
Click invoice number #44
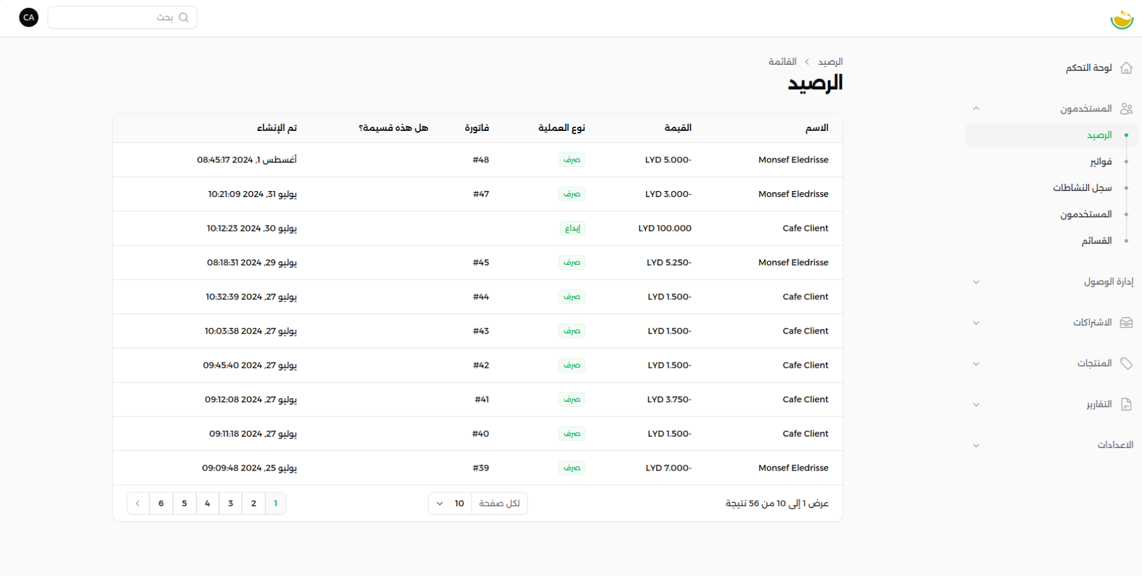click(x=481, y=297)
